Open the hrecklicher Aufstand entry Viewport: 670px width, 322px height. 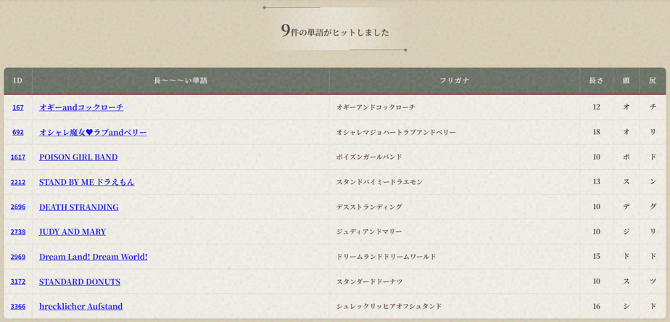80,306
